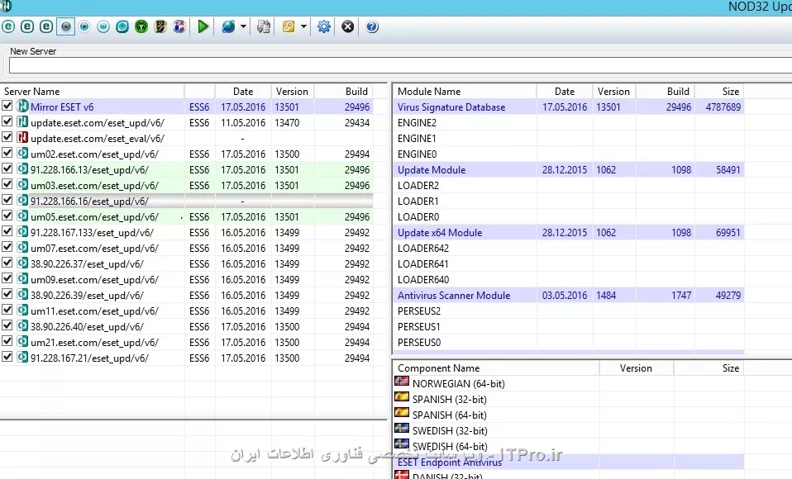
Task: Select the Antivirus Scanner Module row
Action: click(569, 296)
